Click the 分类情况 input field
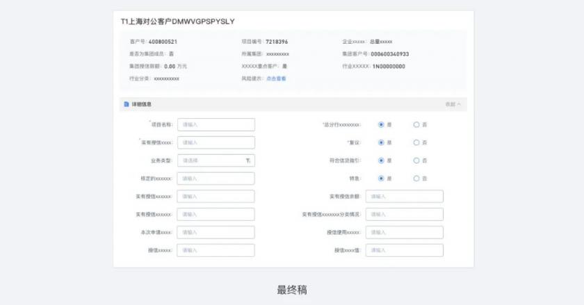 click(x=404, y=215)
